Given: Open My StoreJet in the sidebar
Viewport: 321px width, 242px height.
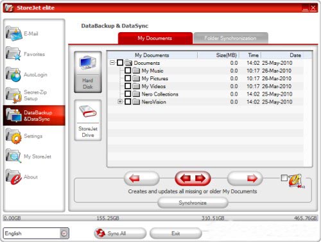Looking at the screenshot, I should [x=28, y=156].
